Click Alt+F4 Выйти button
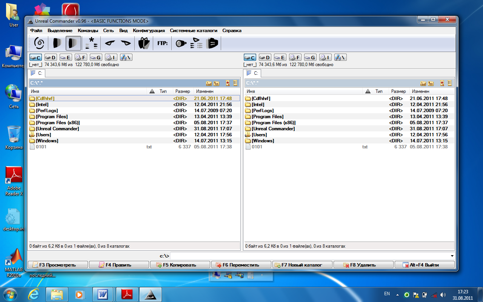483x302 pixels. point(425,265)
